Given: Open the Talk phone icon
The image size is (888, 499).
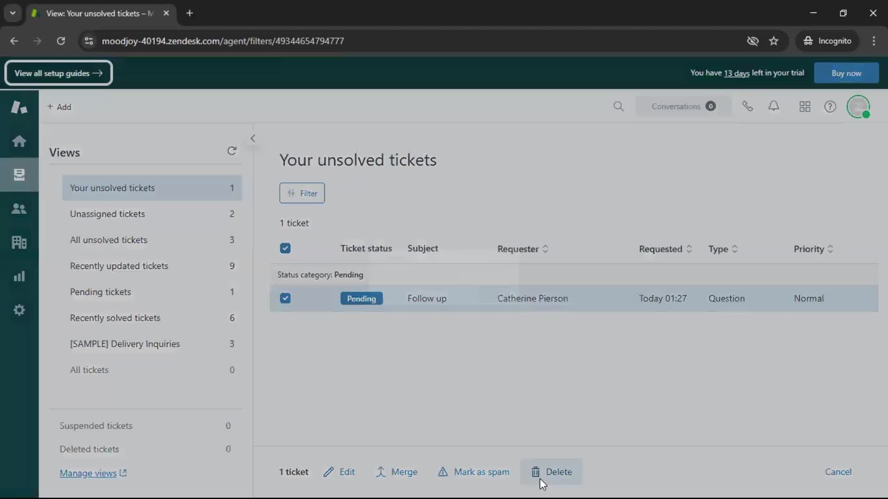Looking at the screenshot, I should [747, 107].
